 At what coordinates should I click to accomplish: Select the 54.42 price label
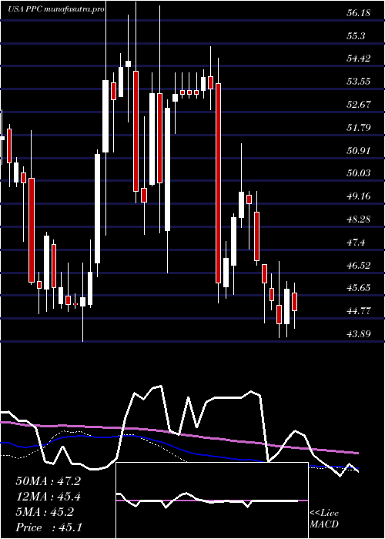pos(358,59)
